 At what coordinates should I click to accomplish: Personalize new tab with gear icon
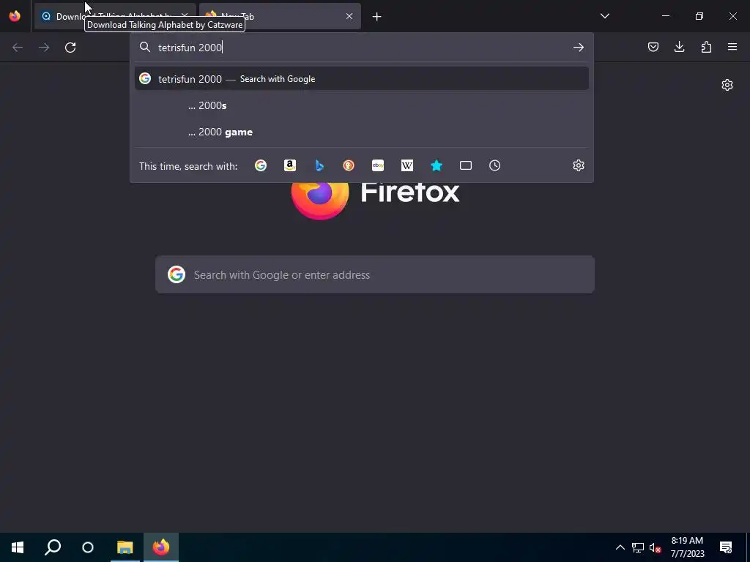coord(727,85)
